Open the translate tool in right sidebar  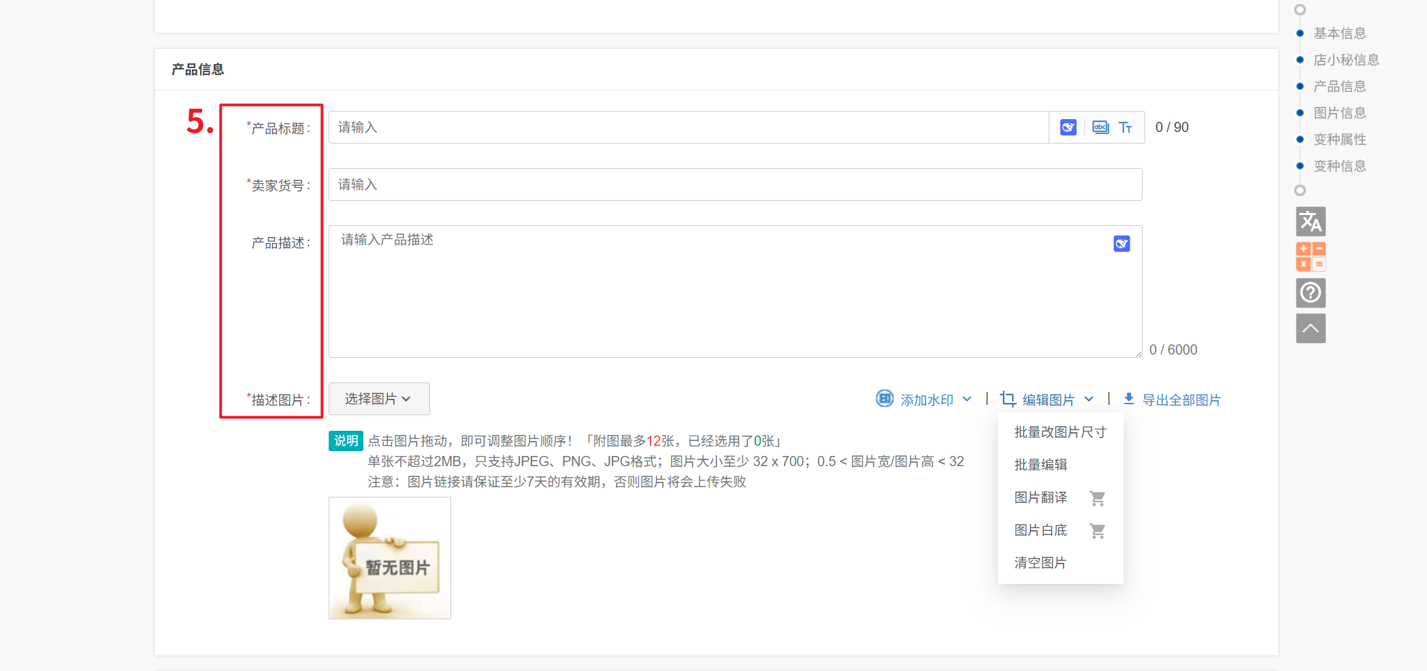click(1310, 221)
